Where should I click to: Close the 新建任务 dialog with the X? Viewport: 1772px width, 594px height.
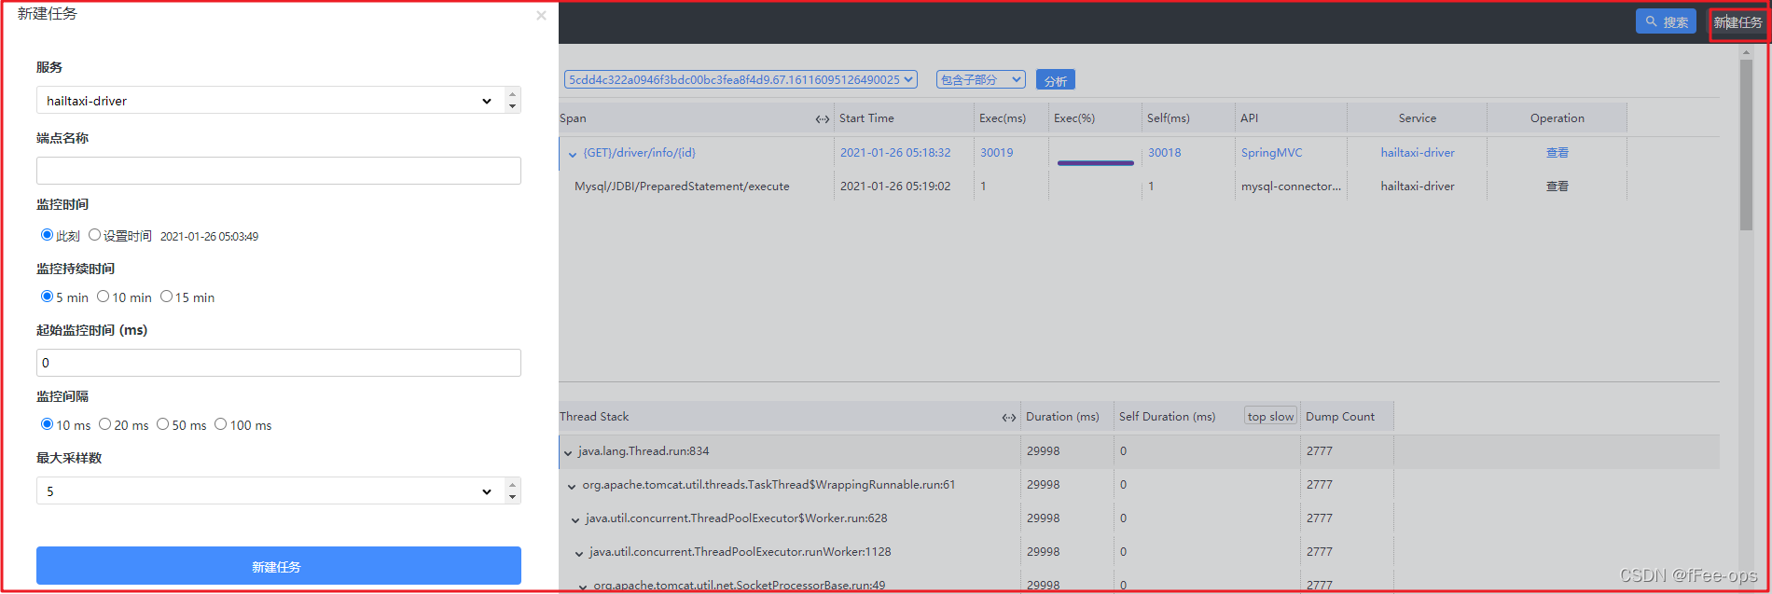[541, 16]
